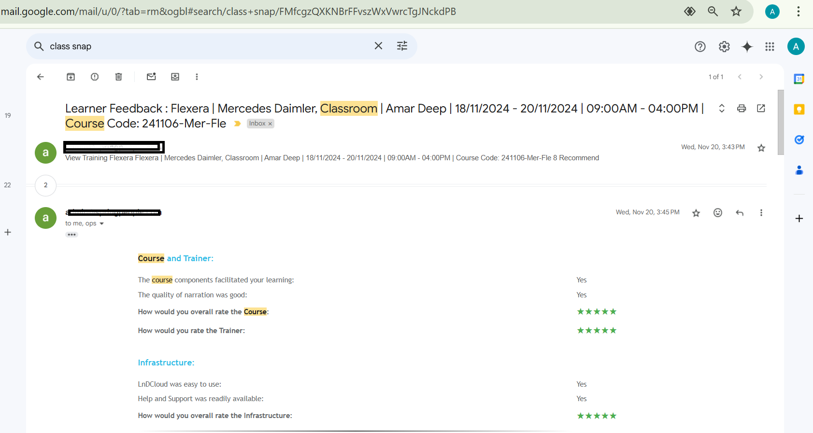The width and height of the screenshot is (813, 433).
Task: Open Contacts side panel
Action: click(799, 170)
